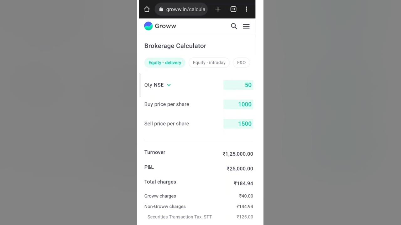The height and width of the screenshot is (225, 401).
Task: Click the Total charges amount ₹184.94
Action: [x=243, y=183]
